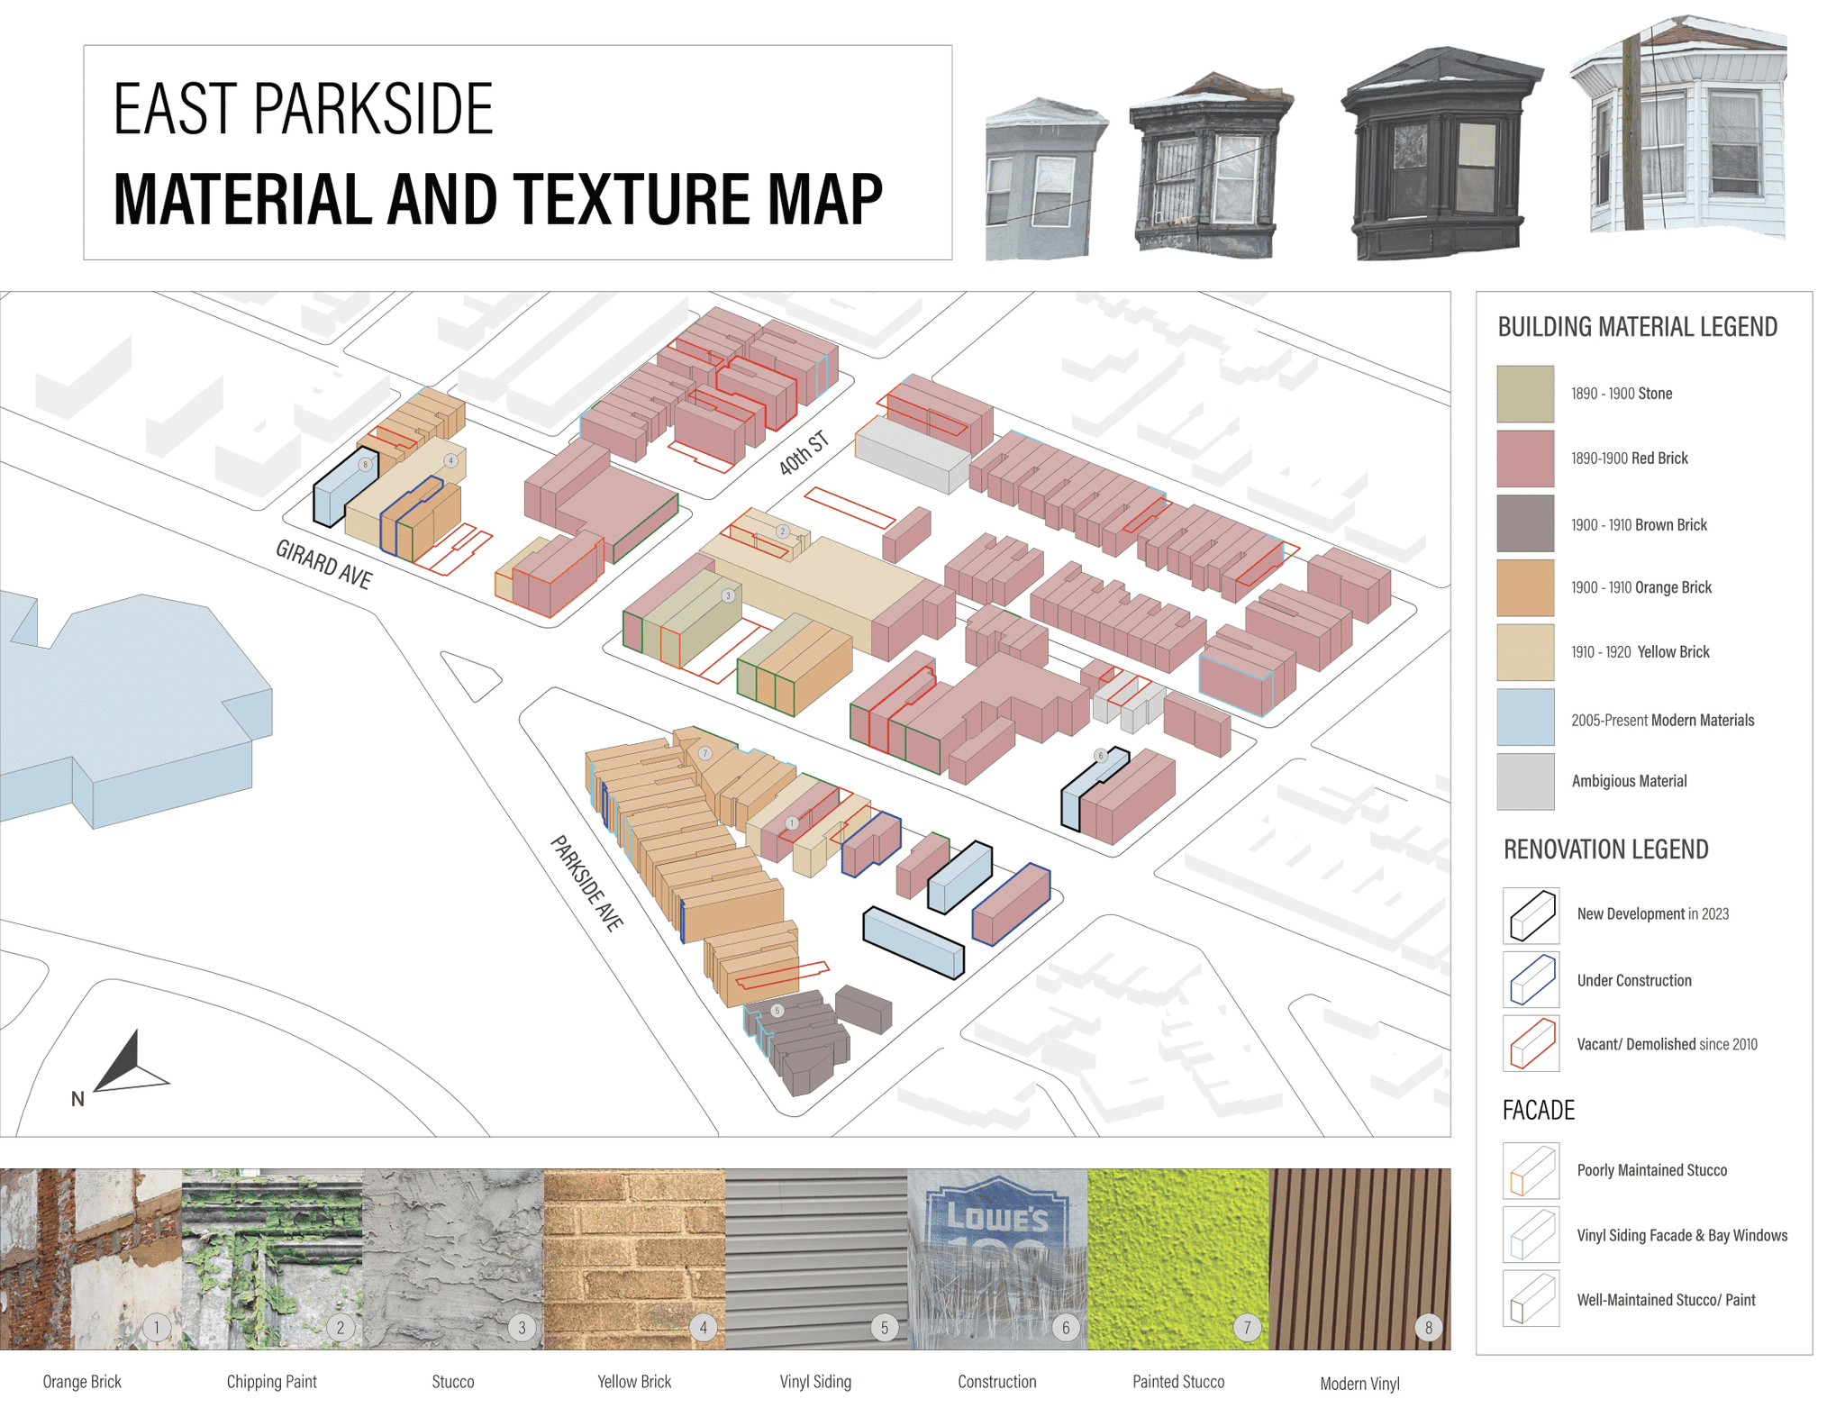Click the green Painted Stucco texture thumbnail
Image resolution: width=1845 pixels, height=1426 pixels.
[1177, 1258]
